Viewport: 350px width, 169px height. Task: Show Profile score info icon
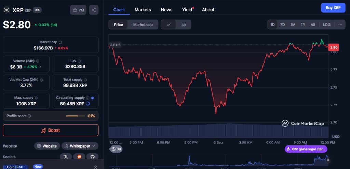(29, 116)
